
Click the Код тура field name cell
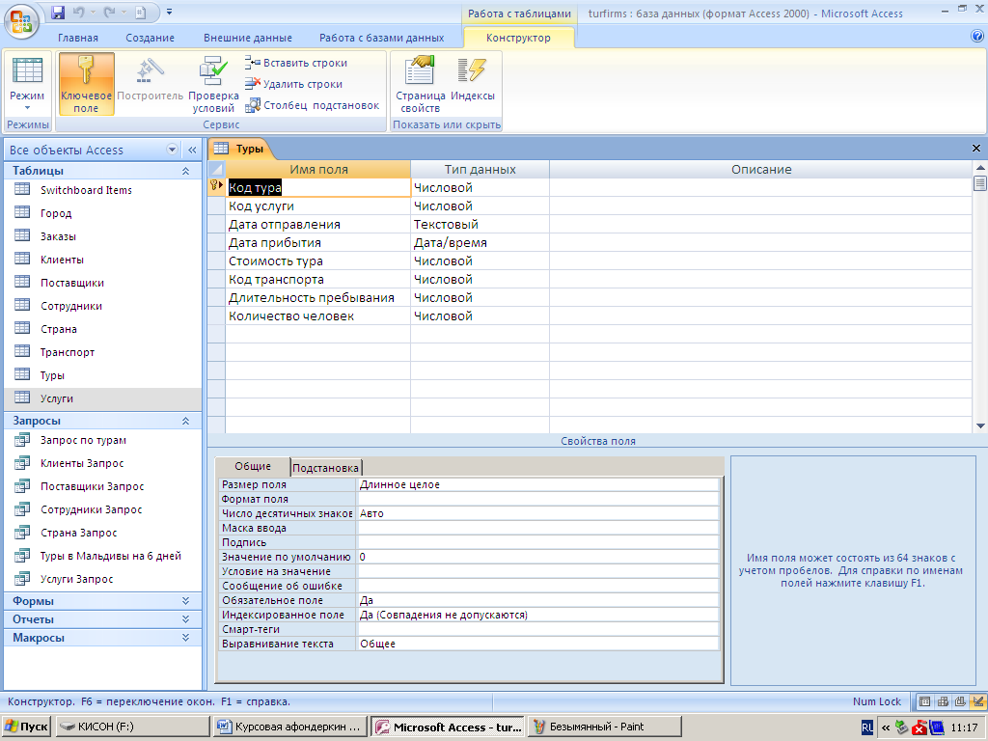point(318,188)
